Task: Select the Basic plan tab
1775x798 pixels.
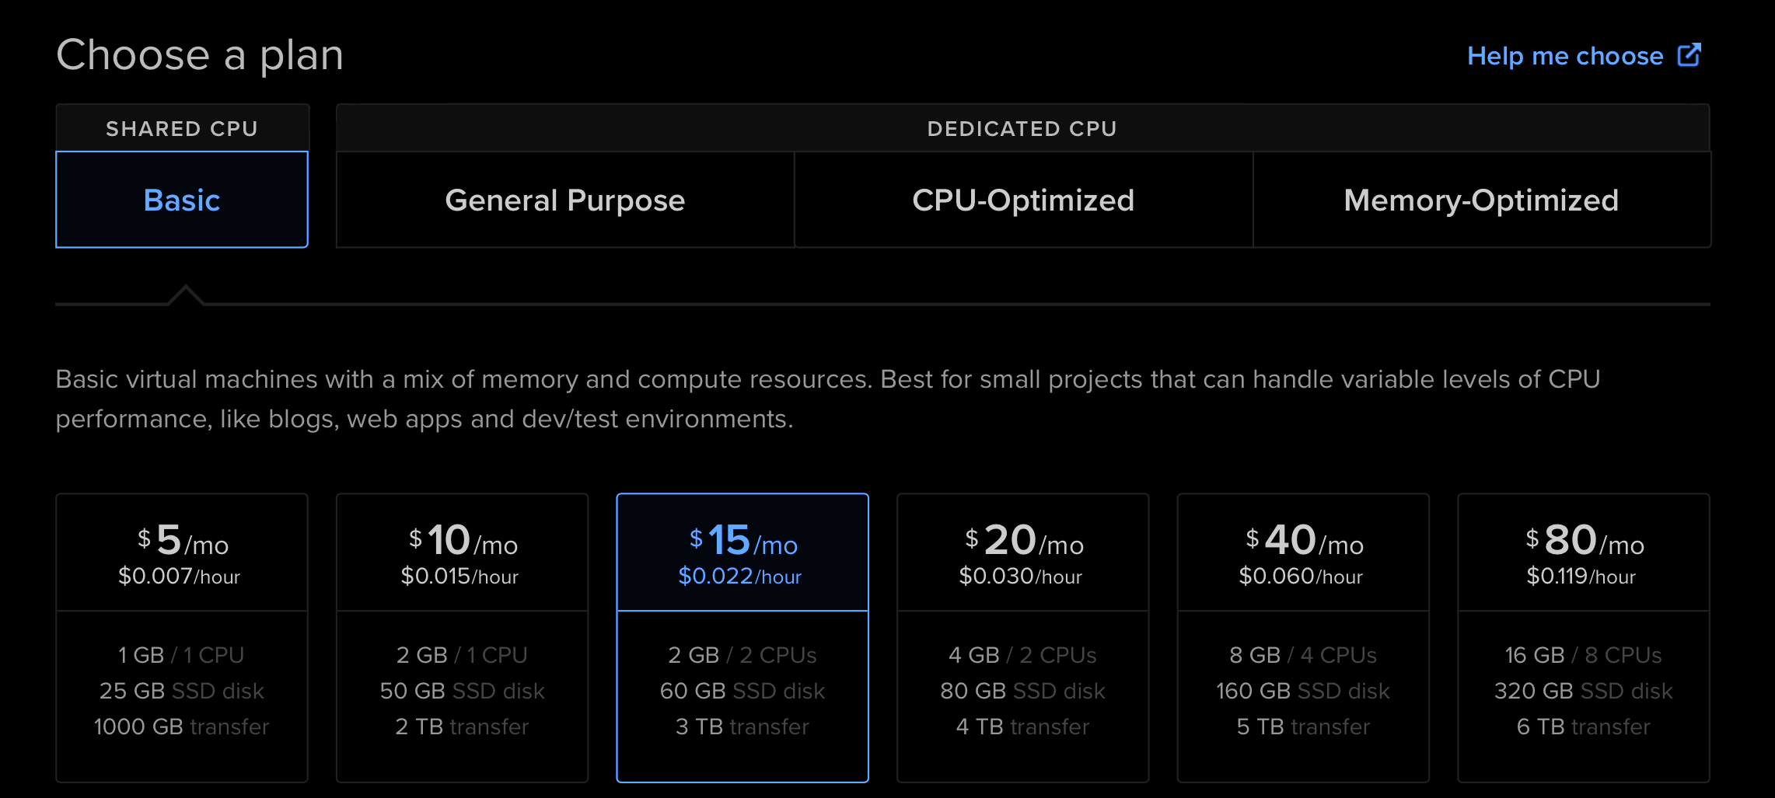Action: 182,200
